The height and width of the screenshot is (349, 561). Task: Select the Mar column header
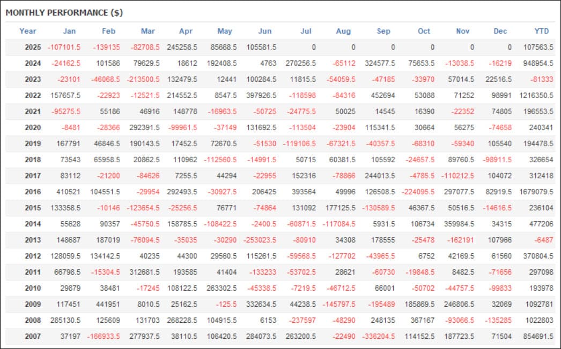tap(148, 31)
